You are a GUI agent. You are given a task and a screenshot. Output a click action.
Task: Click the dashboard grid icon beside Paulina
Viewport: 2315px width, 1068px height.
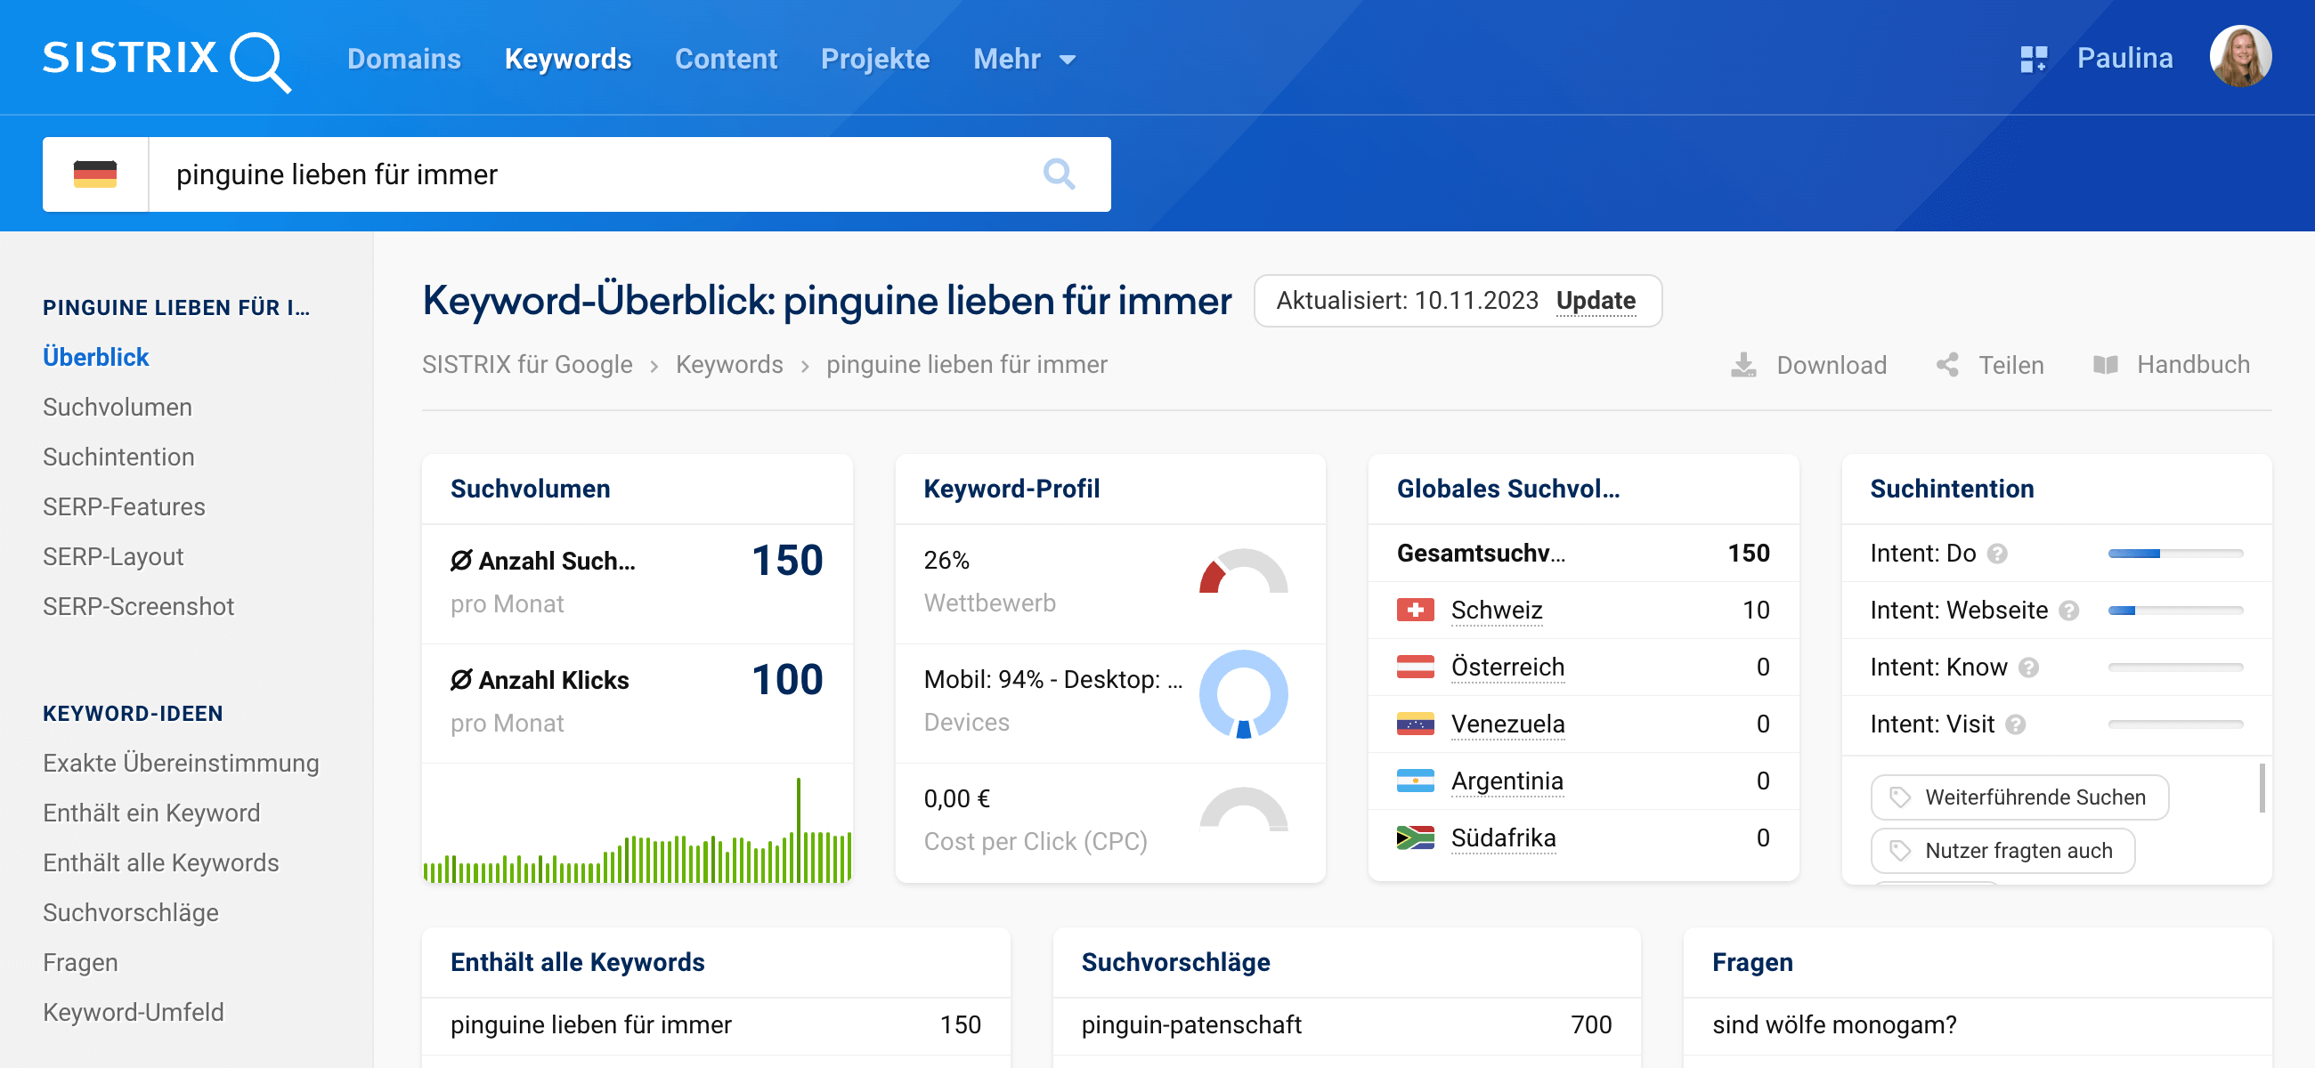(2033, 60)
